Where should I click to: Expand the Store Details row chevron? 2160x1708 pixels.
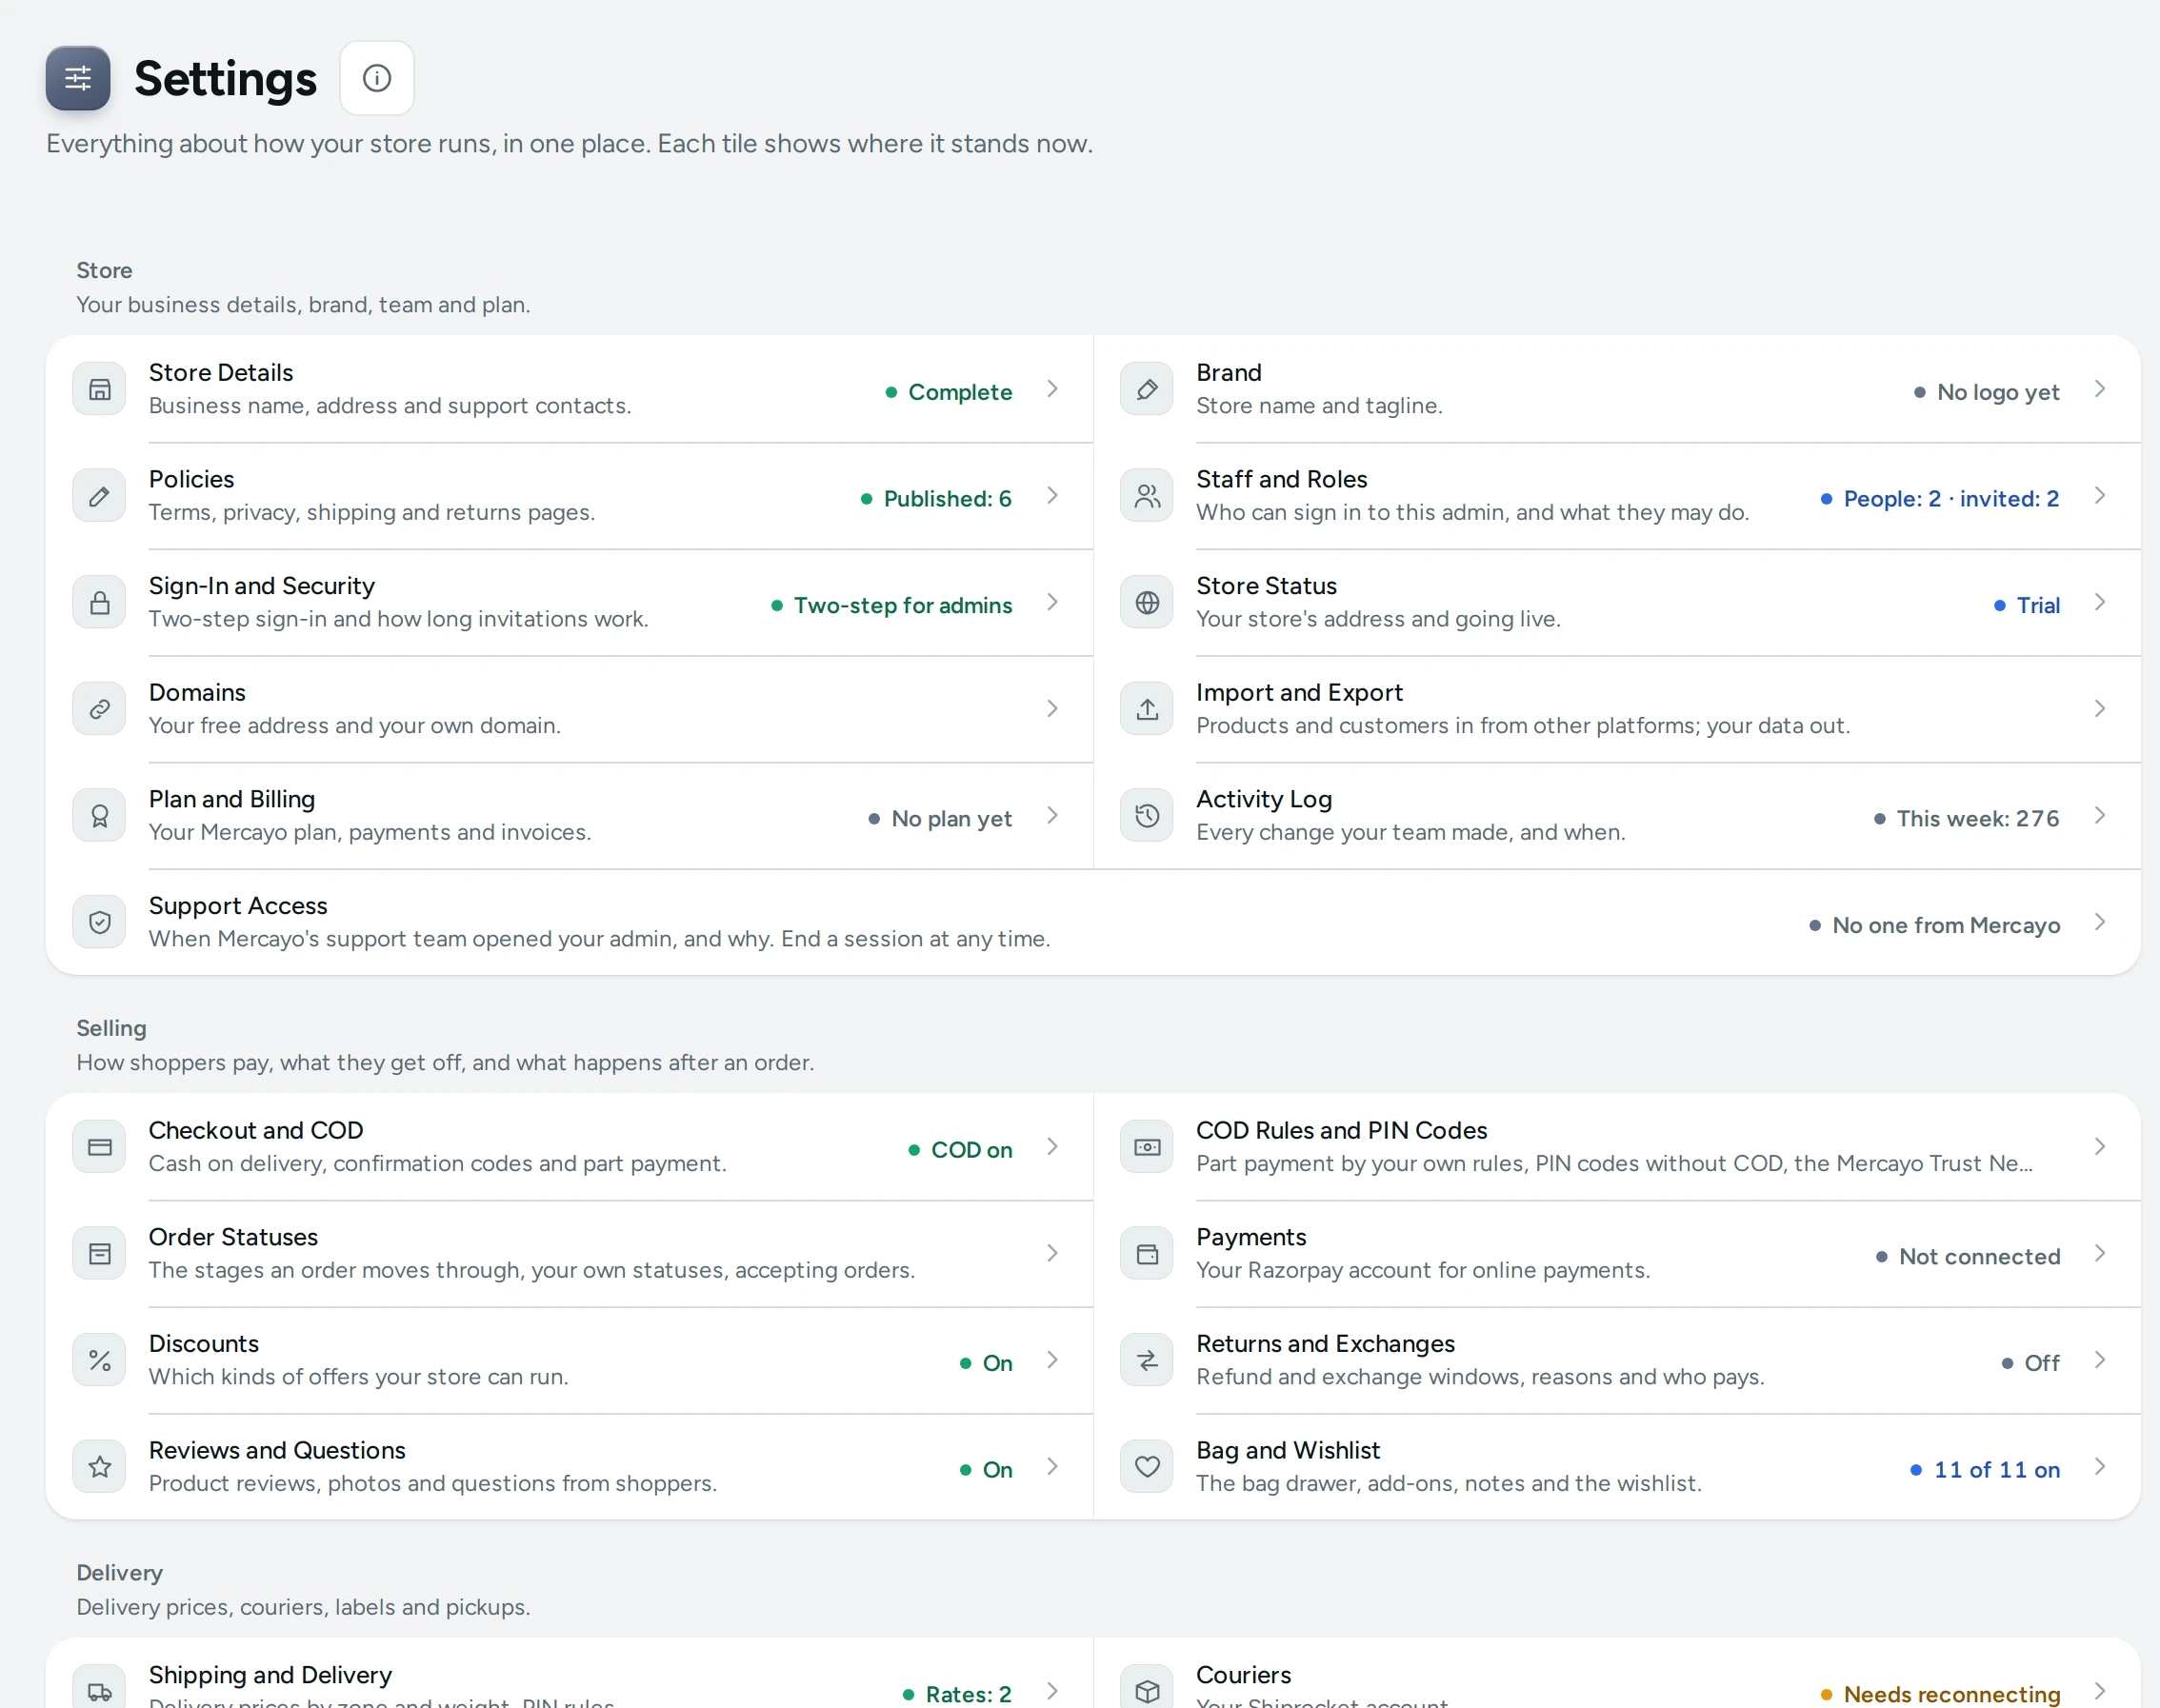1052,389
